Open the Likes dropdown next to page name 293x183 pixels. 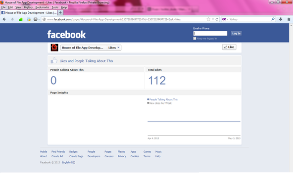tap(114, 47)
